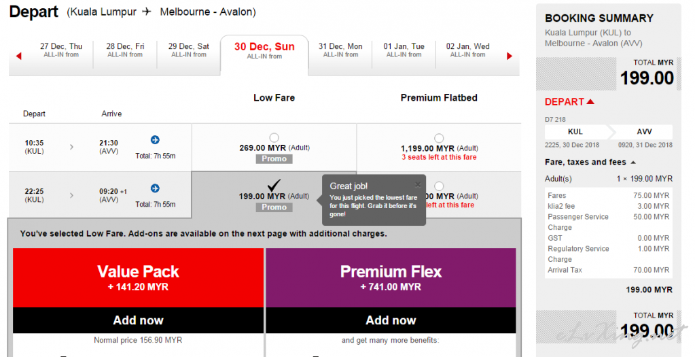Collapse Fare, taxes and fees details
The image size is (695, 357).
[633, 163]
